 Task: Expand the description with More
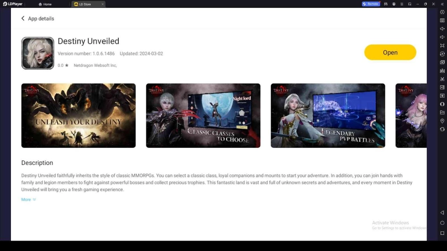coord(28,200)
